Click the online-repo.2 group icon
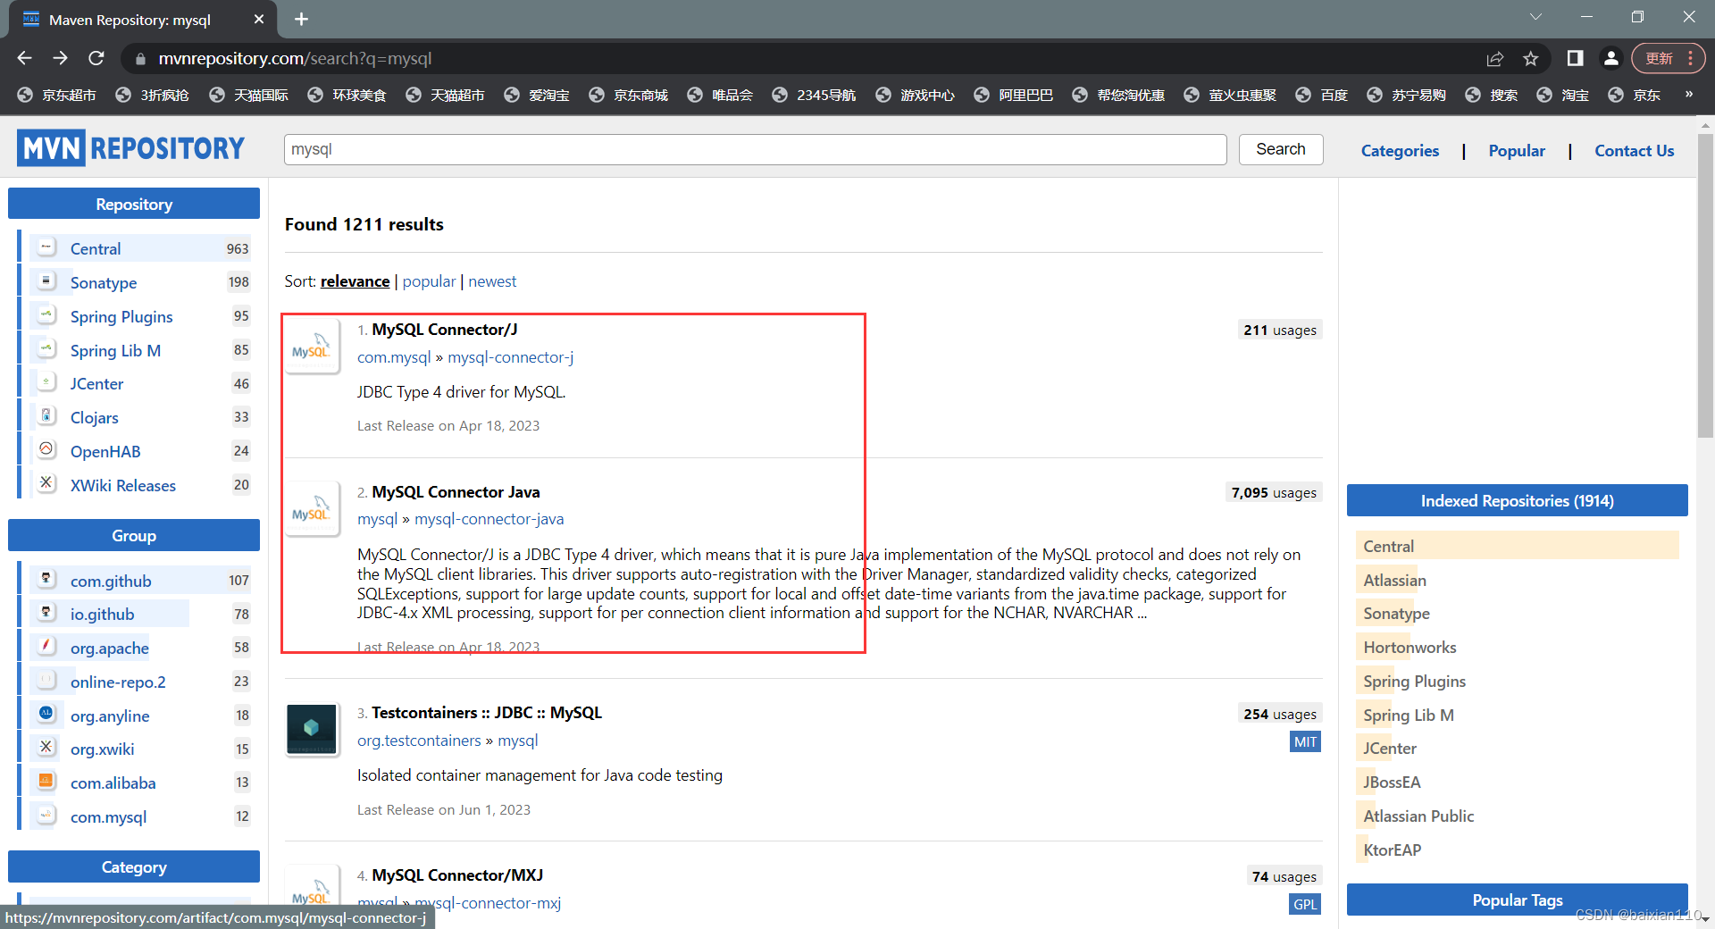Viewport: 1715px width, 929px height. (x=46, y=680)
